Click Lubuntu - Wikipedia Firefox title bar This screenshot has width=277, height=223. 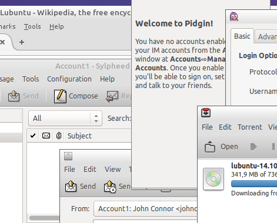pos(65,13)
